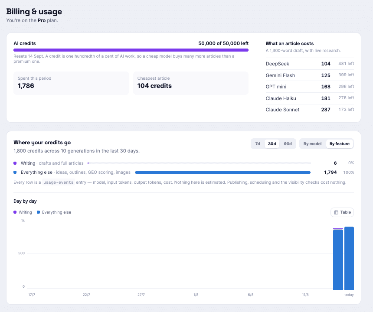Viewport: 373px width, 312px height.
Task: Click the "276 left" value
Action: pyautogui.click(x=346, y=97)
